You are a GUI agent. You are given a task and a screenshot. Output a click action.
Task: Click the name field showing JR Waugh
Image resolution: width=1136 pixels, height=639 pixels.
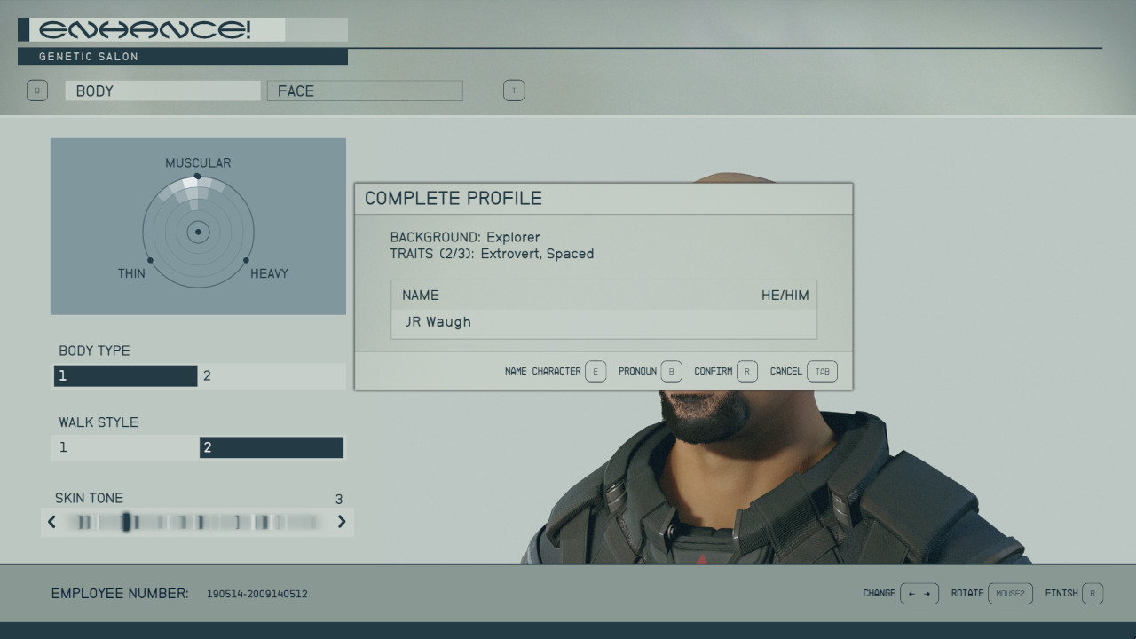point(603,322)
